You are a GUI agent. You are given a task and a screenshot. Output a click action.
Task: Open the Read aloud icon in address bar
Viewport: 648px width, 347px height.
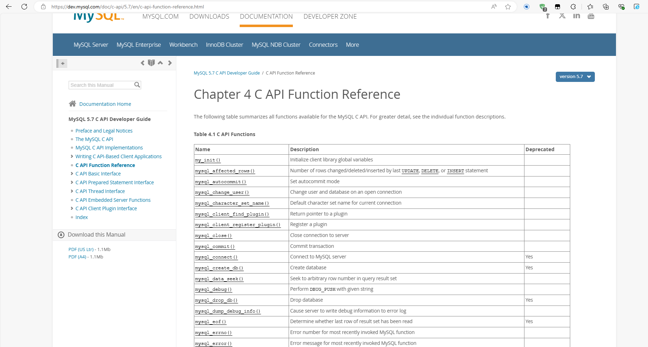pos(494,7)
